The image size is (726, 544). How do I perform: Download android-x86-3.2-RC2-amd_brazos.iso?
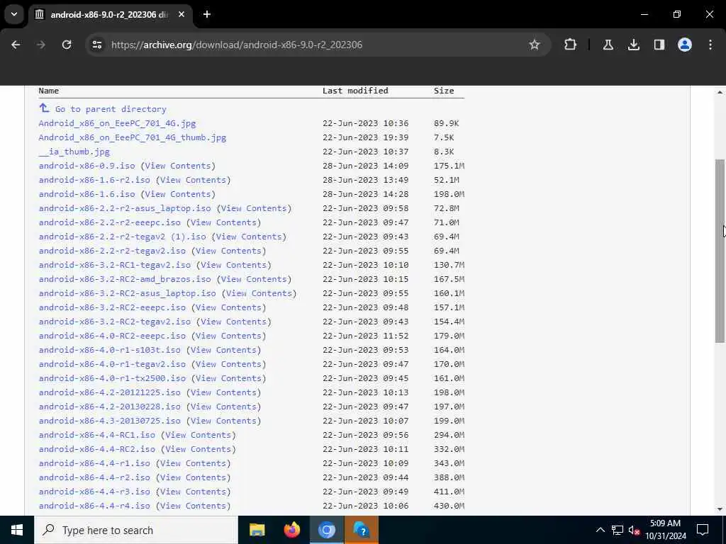[x=125, y=279]
